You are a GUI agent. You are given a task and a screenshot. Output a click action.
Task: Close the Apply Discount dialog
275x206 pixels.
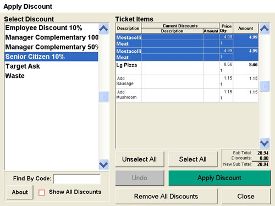[x=246, y=196]
